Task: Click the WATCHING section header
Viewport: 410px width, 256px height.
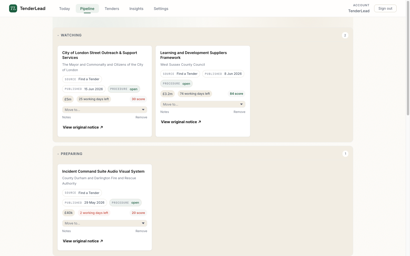Action: pos(71,35)
